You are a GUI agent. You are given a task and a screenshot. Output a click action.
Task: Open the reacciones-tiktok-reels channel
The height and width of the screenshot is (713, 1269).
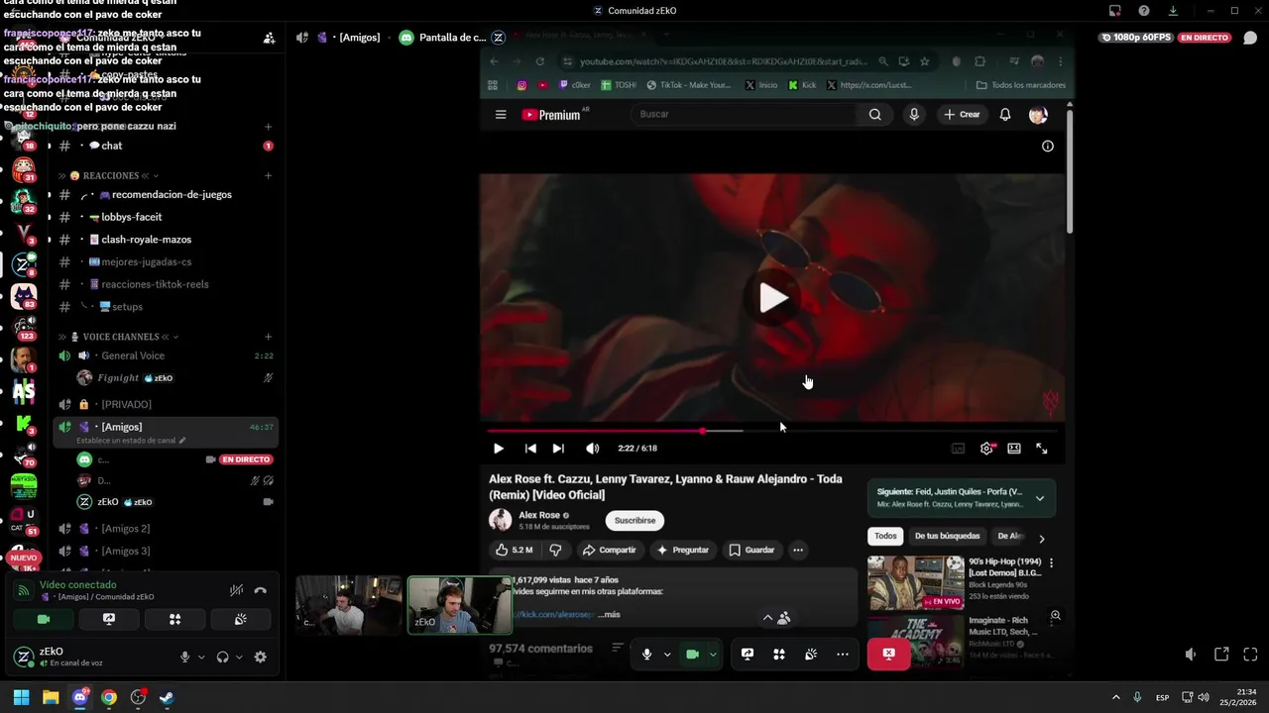164,284
